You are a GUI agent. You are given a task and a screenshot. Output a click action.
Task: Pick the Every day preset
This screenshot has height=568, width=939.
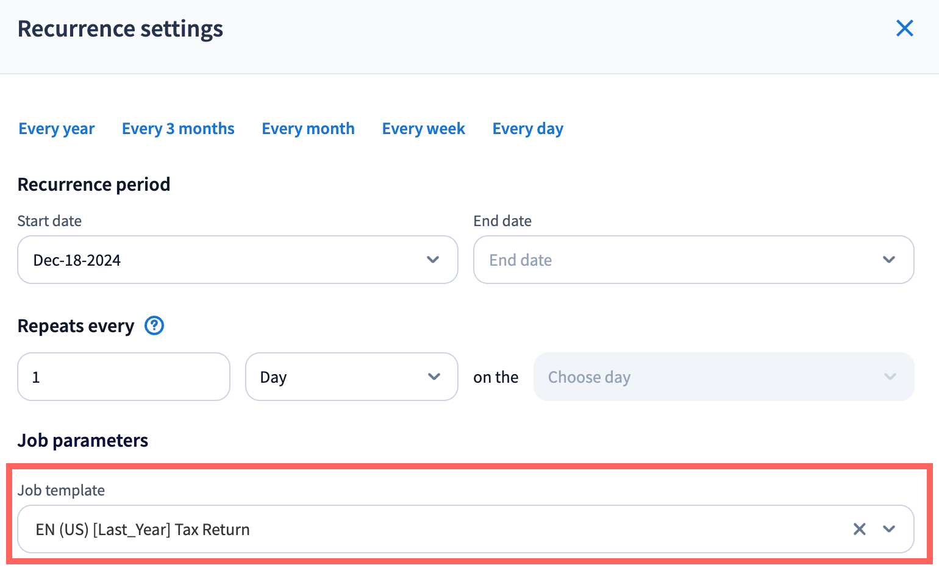click(527, 129)
